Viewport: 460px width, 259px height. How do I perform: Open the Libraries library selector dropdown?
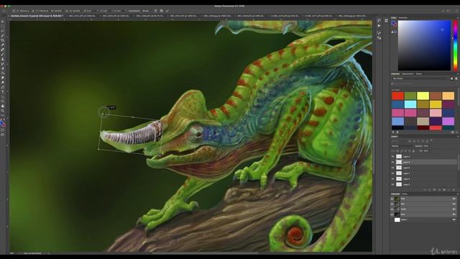click(x=420, y=78)
